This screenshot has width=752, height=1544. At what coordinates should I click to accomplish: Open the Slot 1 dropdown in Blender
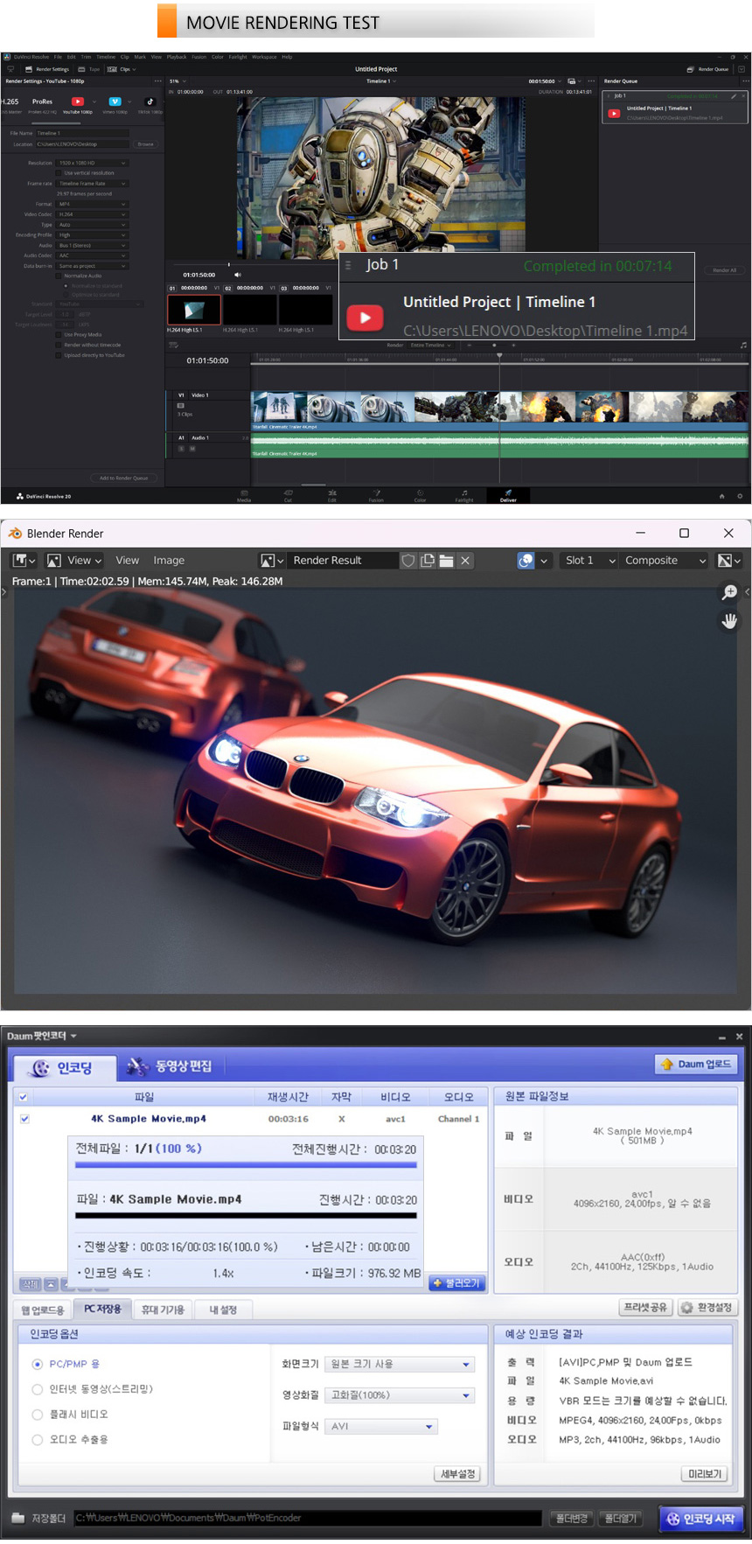pyautogui.click(x=589, y=561)
